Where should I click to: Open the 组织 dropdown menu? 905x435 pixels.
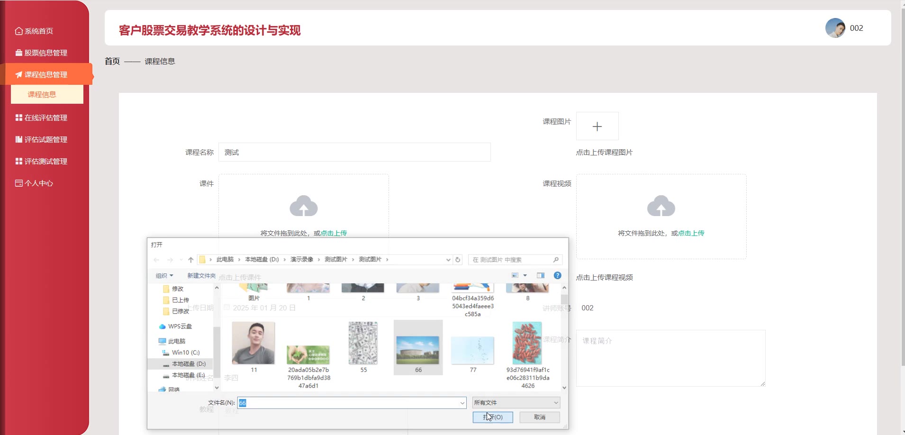coord(164,276)
